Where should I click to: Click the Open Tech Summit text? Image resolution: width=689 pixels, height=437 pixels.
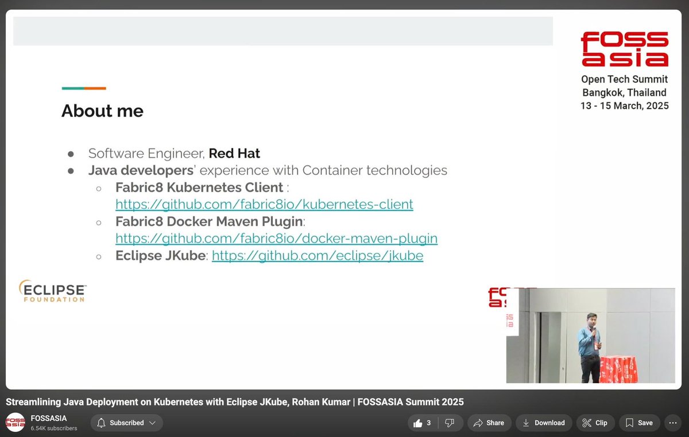tap(625, 79)
